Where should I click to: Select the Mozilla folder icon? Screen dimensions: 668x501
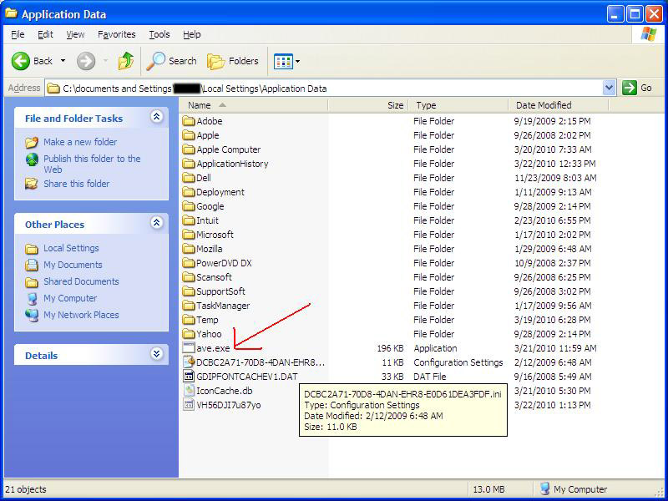tap(189, 249)
